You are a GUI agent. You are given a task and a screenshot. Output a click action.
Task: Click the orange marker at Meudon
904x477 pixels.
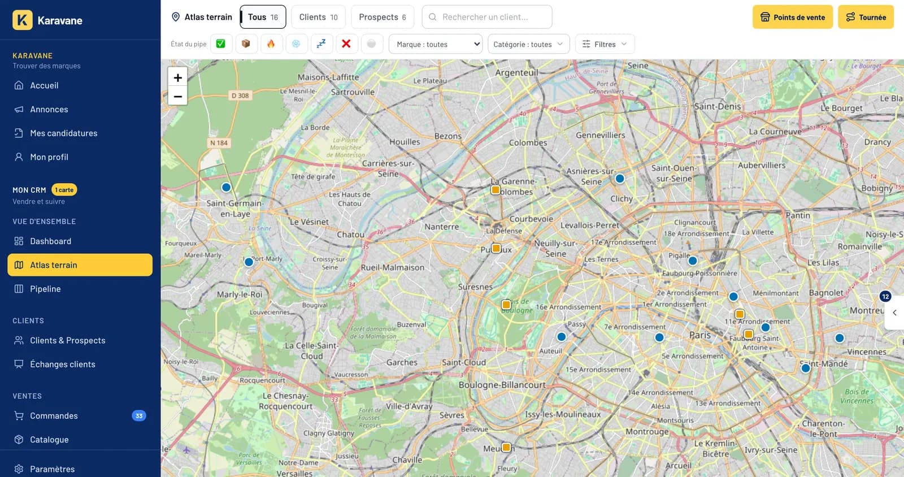(x=506, y=447)
